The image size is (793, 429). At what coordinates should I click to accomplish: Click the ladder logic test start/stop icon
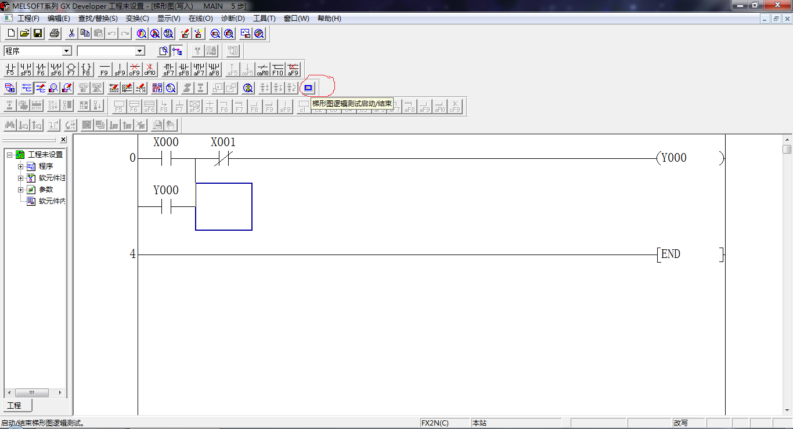pyautogui.click(x=308, y=88)
